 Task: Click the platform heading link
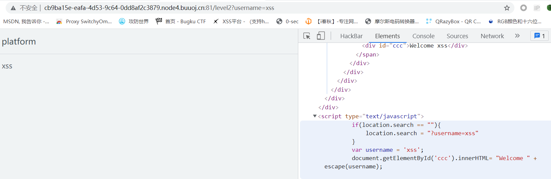point(19,42)
